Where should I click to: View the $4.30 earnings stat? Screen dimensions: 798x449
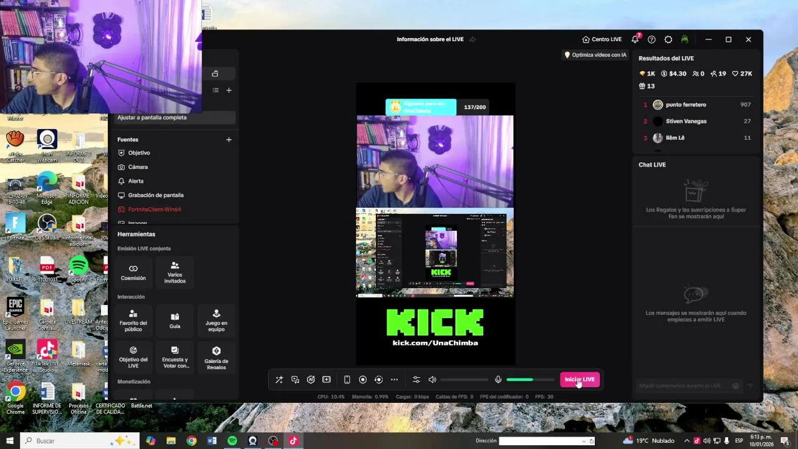tap(673, 74)
